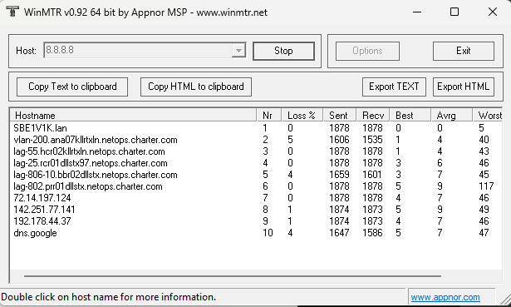Screen dimensions: 511x307
Task: Copy Text to clipboard
Action: pyautogui.click(x=72, y=87)
